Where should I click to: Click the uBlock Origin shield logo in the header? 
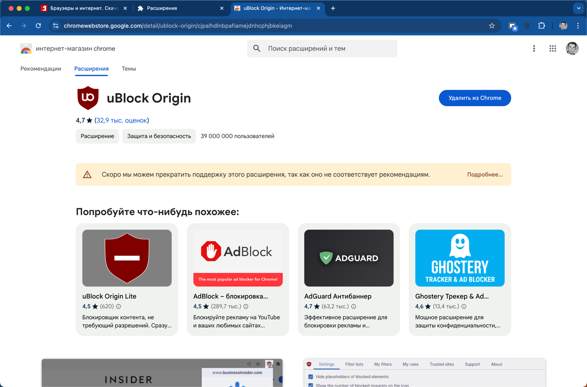click(x=88, y=98)
